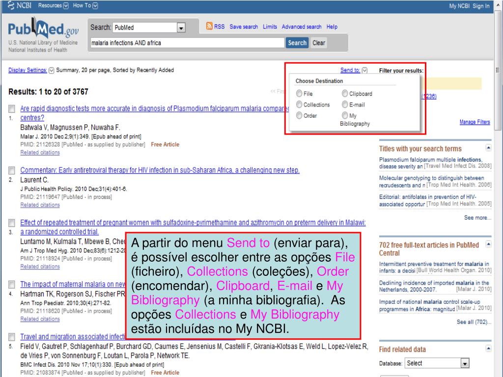Click Related citations under Hartman article
503x377 pixels.
[x=40, y=319]
